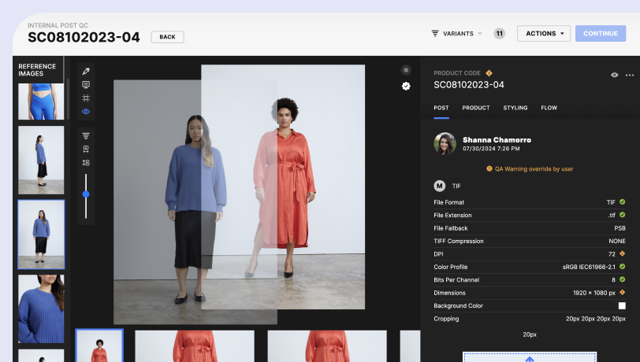Click the comment annotation tool icon
Image resolution: width=640 pixels, height=362 pixels.
tap(86, 85)
